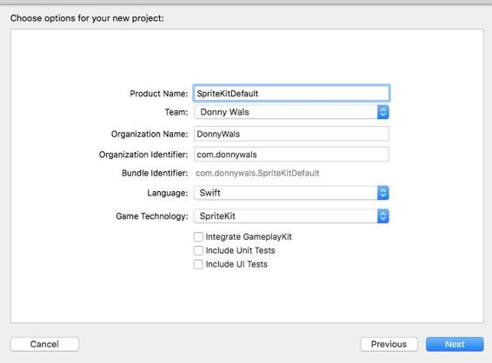Click the "Choose options for your new project" heading
Image resolution: width=492 pixels, height=363 pixels.
pyautogui.click(x=87, y=18)
